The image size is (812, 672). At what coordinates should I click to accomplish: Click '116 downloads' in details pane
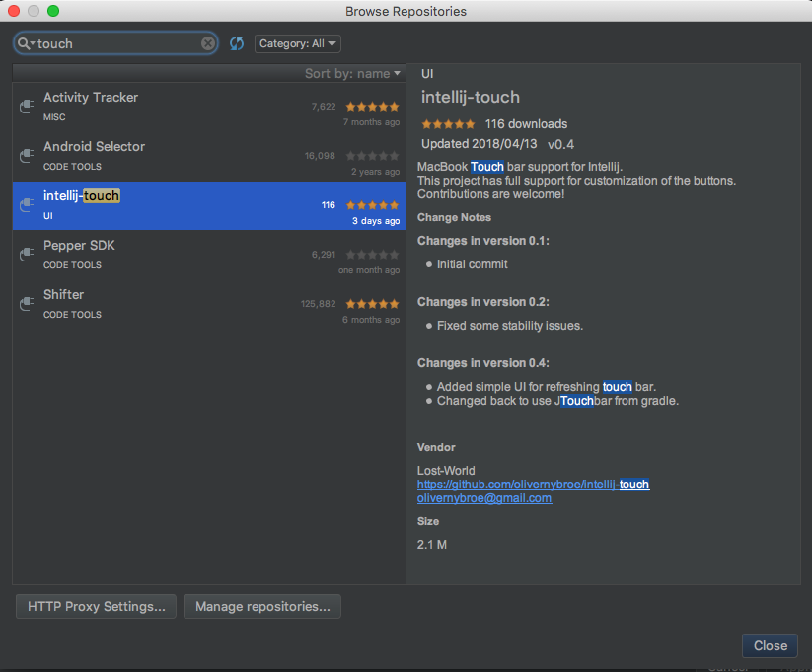pyautogui.click(x=526, y=124)
